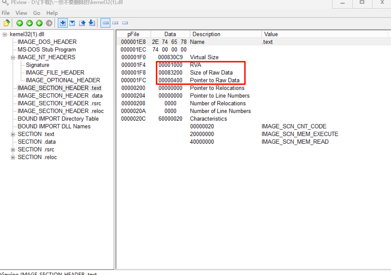Select BOUND IMPORT Directory Table entry
The width and height of the screenshot is (391, 275).
58,119
